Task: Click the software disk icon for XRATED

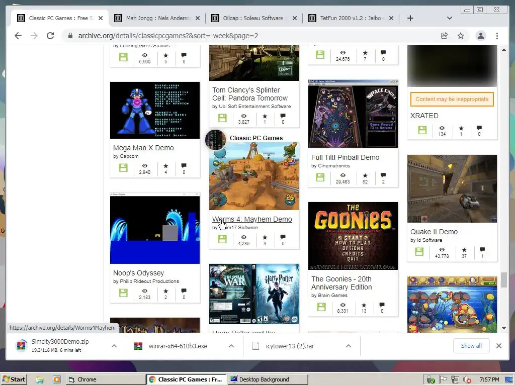Action: [x=422, y=130]
